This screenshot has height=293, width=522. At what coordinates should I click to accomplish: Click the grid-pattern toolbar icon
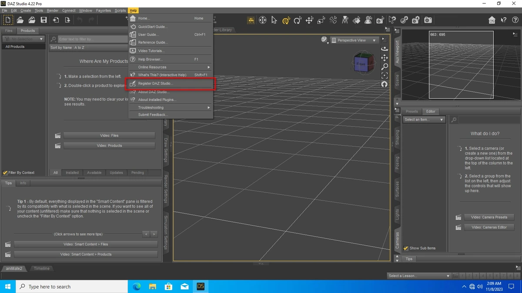point(251,20)
